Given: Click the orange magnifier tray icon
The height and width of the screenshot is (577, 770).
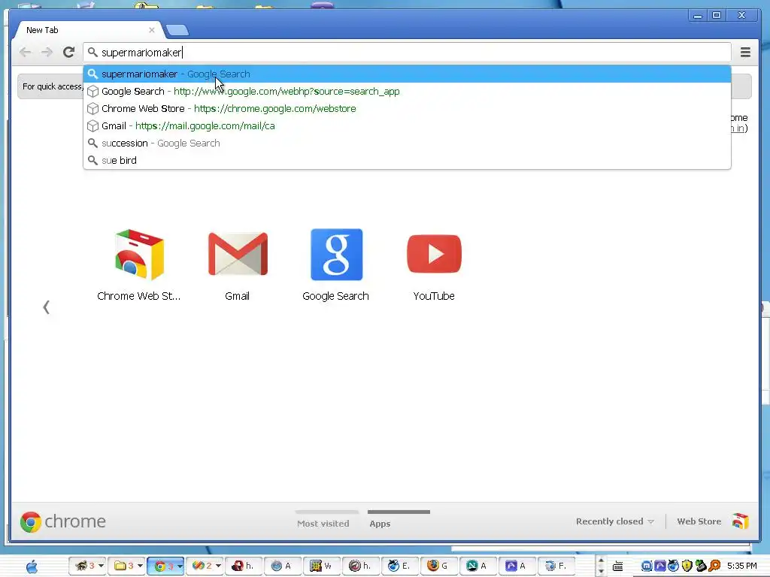Looking at the screenshot, I should click(x=714, y=566).
